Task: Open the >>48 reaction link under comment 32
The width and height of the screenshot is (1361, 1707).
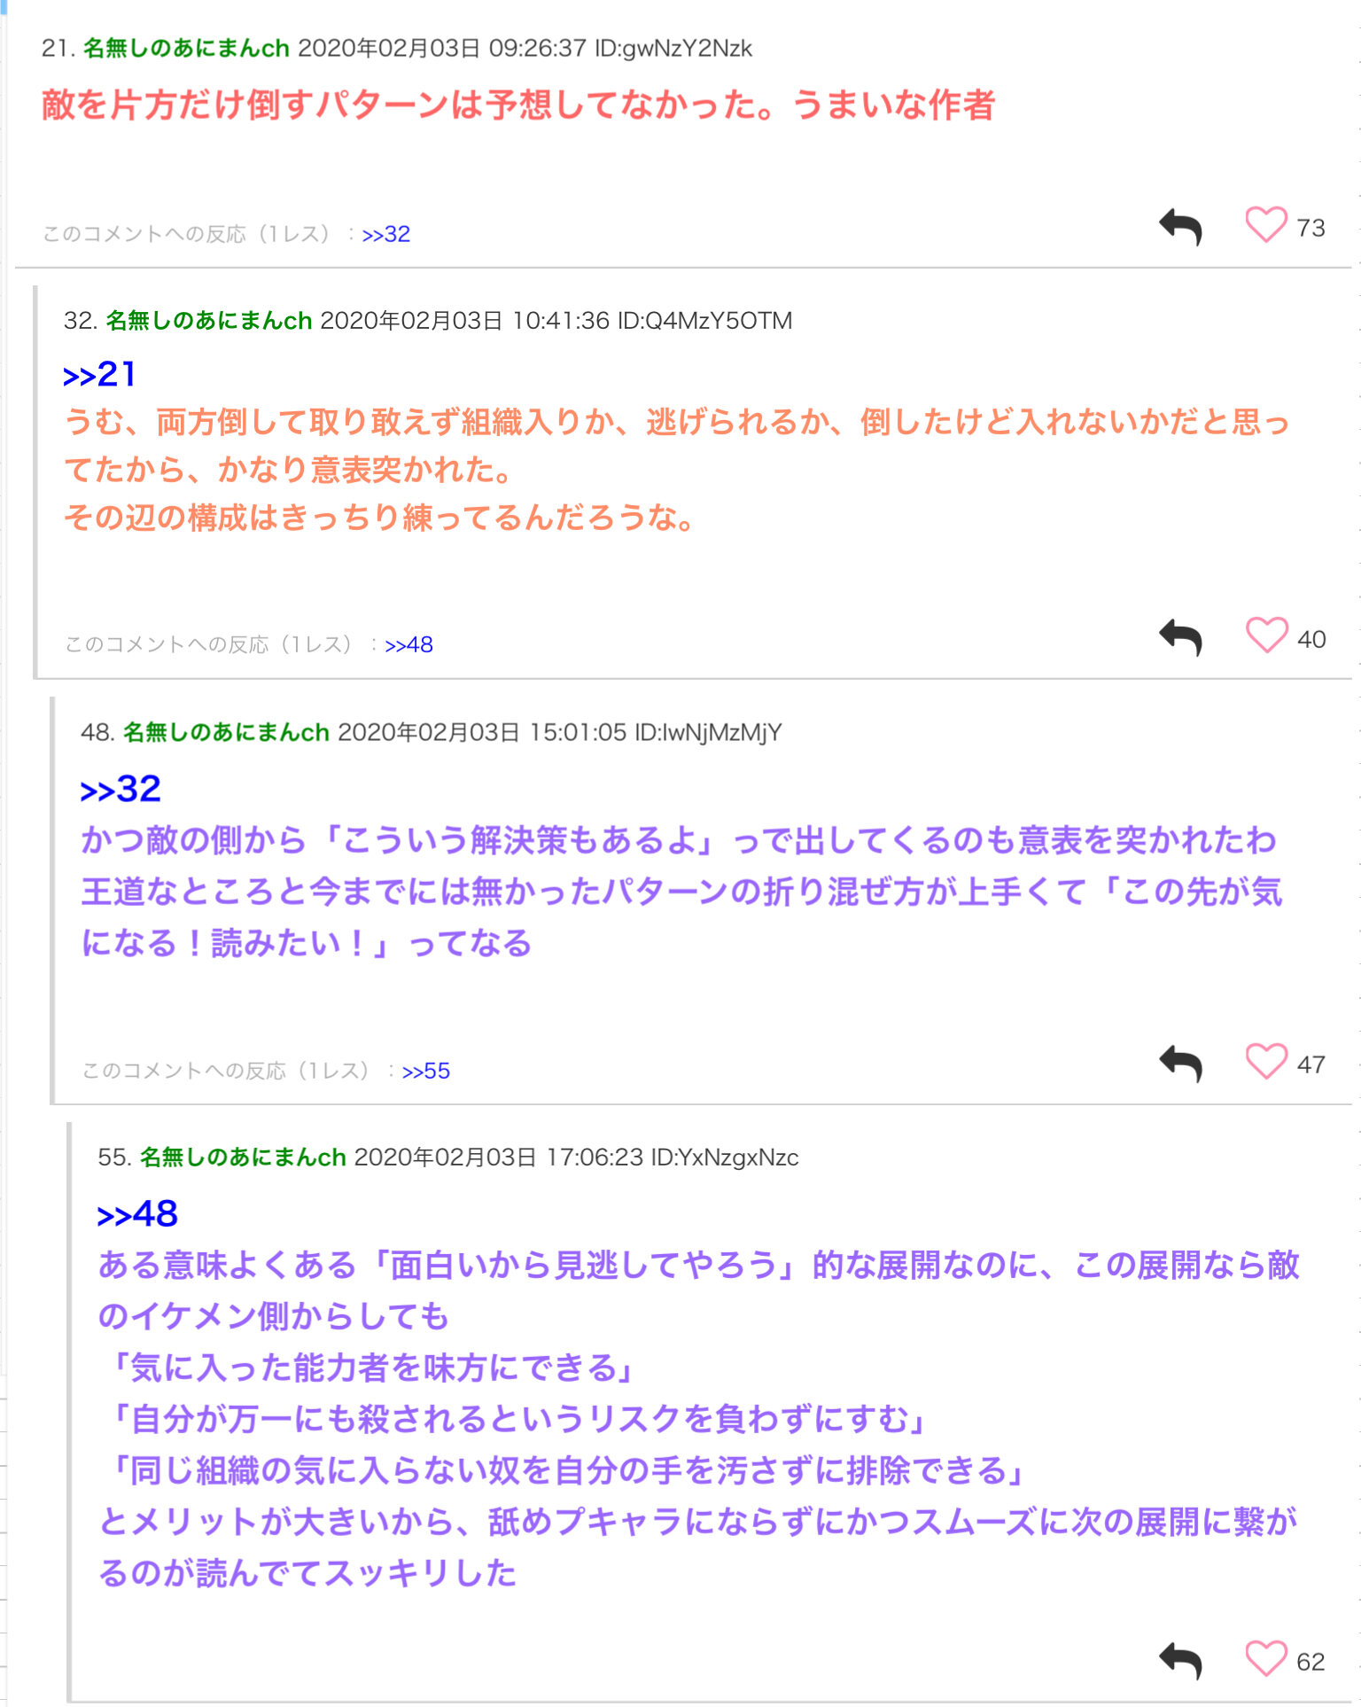Action: [x=408, y=644]
